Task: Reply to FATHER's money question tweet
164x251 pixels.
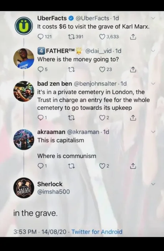Action: click(42, 70)
